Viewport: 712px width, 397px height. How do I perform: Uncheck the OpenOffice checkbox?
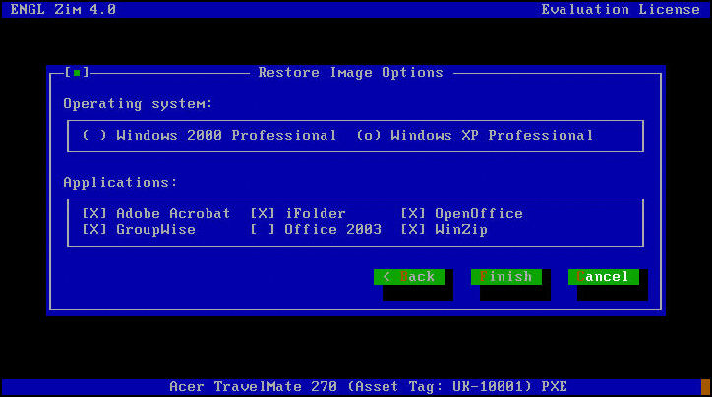(x=413, y=213)
